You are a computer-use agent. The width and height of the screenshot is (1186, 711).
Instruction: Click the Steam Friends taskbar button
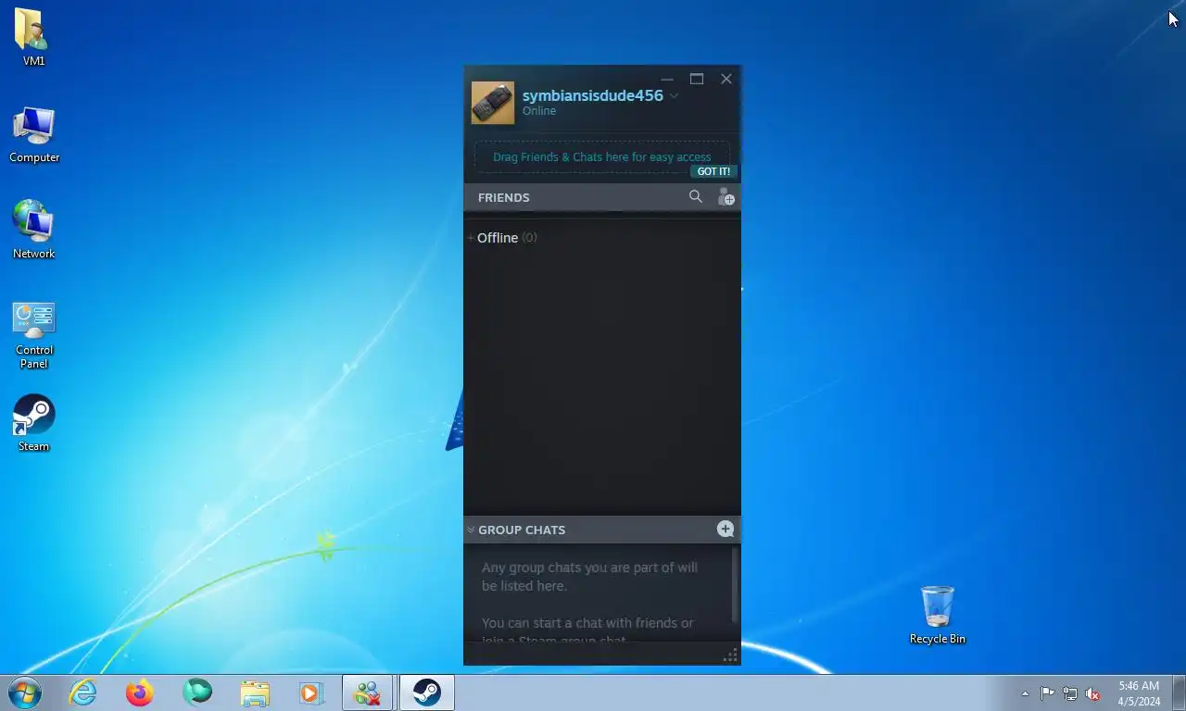368,692
